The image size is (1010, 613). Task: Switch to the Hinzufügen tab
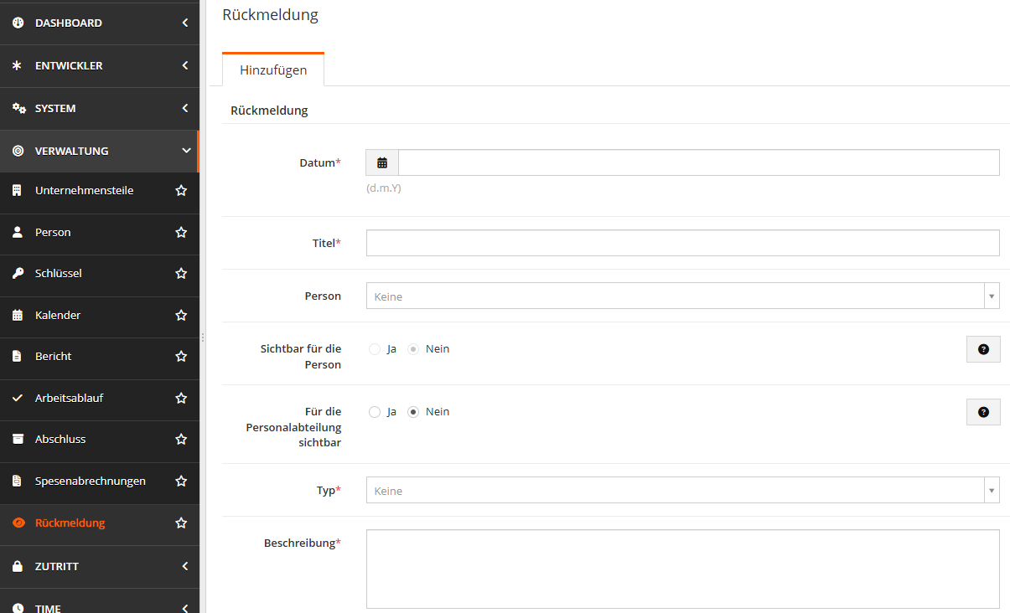272,70
